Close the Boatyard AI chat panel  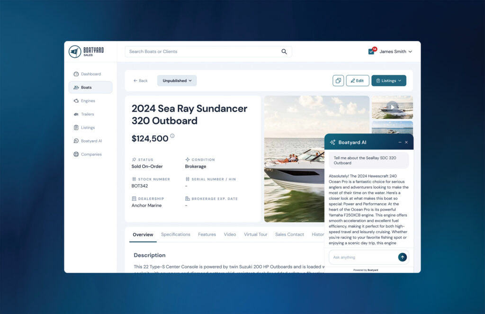(406, 142)
